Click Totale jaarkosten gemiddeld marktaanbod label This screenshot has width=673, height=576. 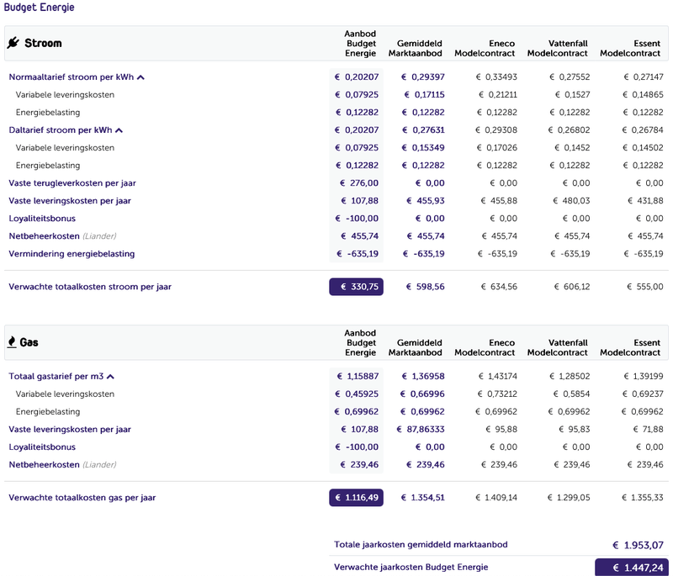421,545
